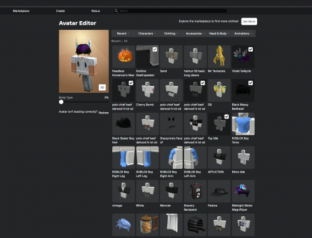Select the Black Skater Boy Hair
This screenshot has height=238, width=312.
point(124,124)
